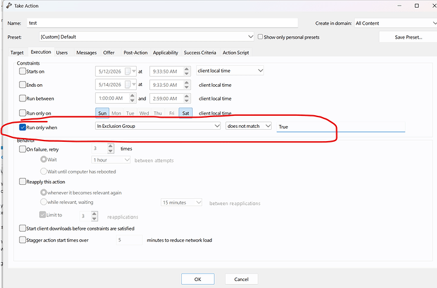Image resolution: width=437 pixels, height=288 pixels.
Task: Check Reapply this action option
Action: (x=22, y=182)
